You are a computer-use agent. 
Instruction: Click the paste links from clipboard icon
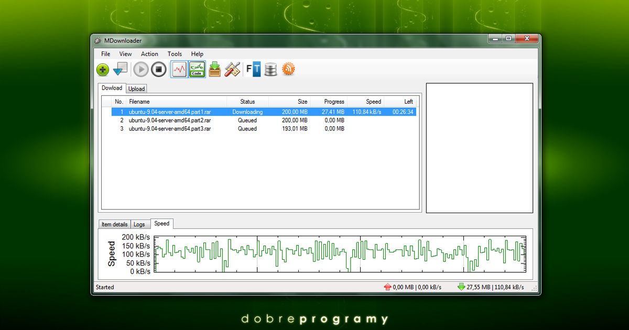(120, 69)
